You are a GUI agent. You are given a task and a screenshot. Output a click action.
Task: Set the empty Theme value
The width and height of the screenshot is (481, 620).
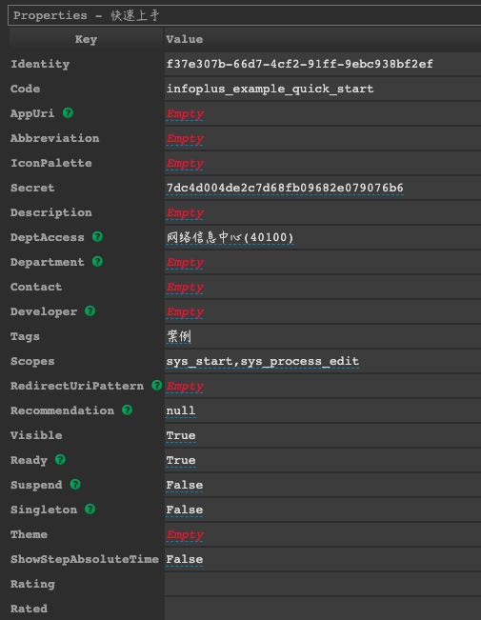[185, 535]
